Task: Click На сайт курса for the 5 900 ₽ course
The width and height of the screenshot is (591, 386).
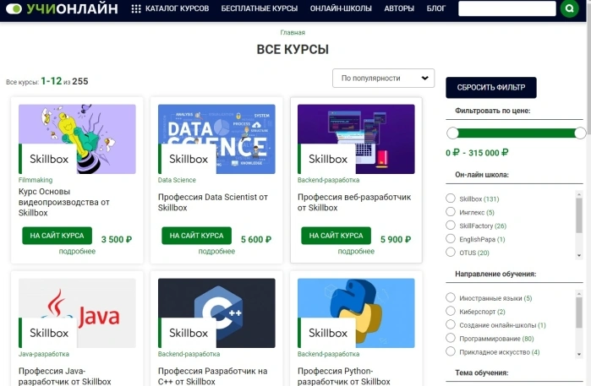Action: [x=336, y=236]
